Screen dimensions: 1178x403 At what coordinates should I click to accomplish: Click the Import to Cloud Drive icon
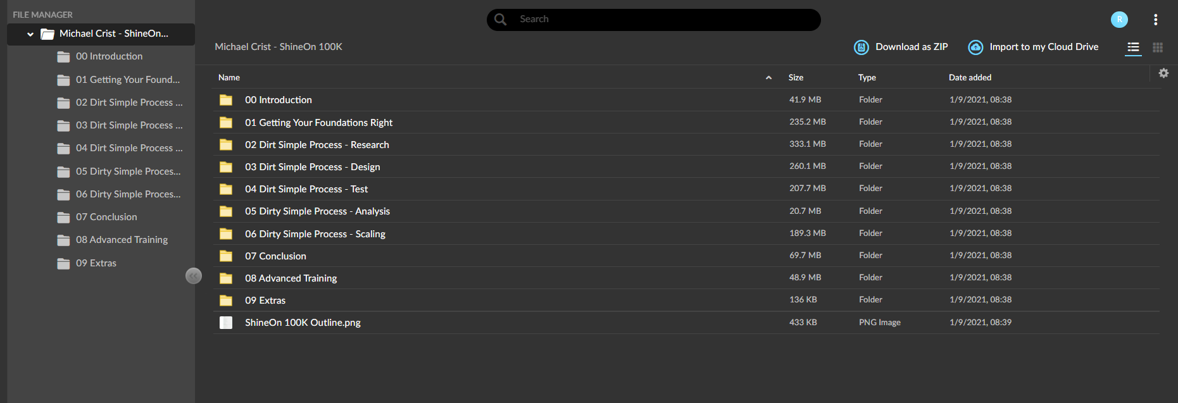(975, 47)
